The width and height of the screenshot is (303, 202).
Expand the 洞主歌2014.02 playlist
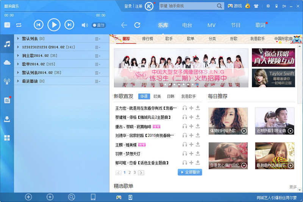(18, 56)
